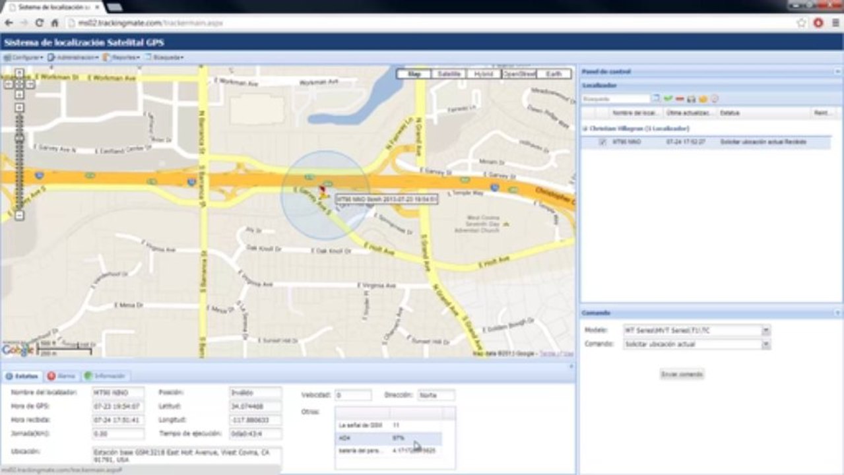The image size is (844, 475).
Task: Toggle the MT90 NINO tracker checkbox
Action: tap(602, 142)
